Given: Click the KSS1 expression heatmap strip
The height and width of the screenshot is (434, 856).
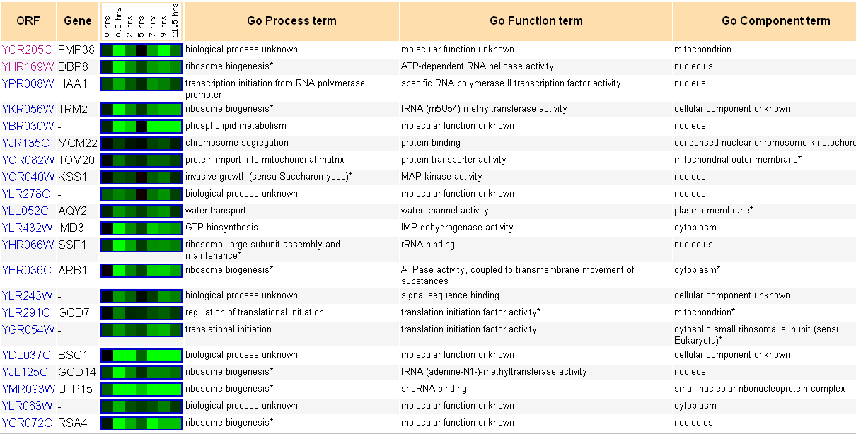Looking at the screenshot, I should pos(141,177).
